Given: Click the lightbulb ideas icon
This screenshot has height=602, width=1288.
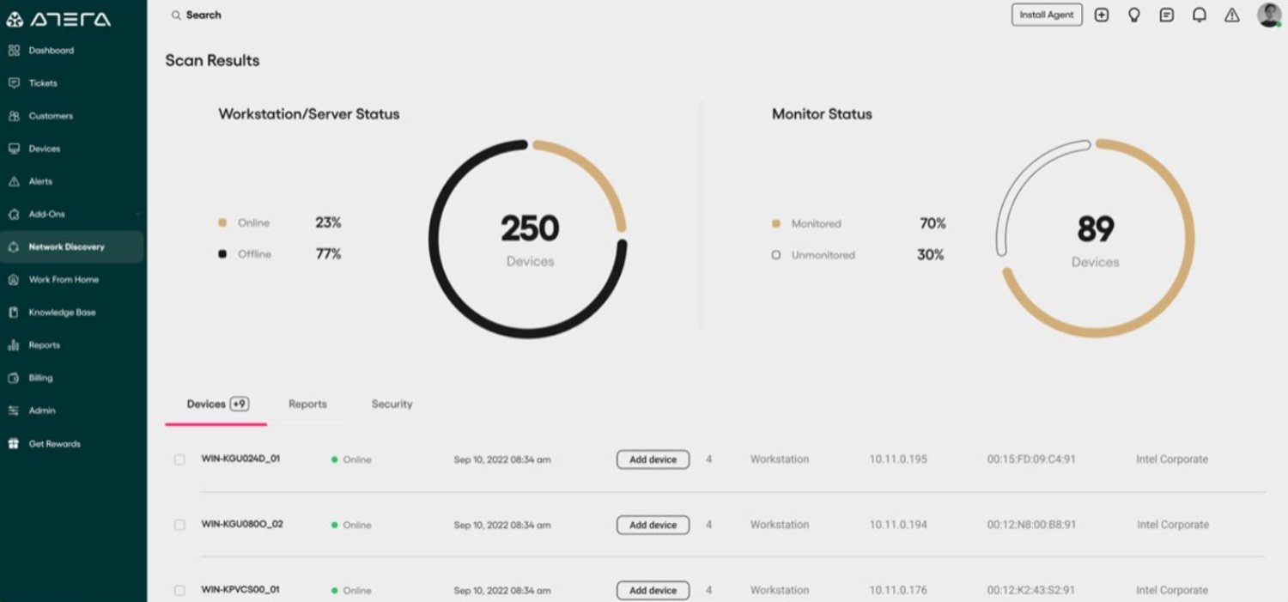Looking at the screenshot, I should (1134, 15).
